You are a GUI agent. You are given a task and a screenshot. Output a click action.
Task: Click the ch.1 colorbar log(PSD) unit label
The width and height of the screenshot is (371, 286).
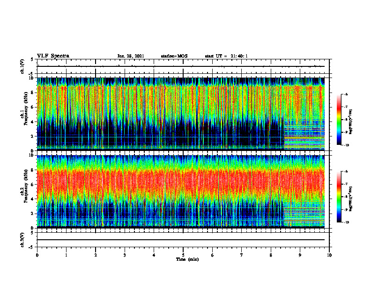351,122
